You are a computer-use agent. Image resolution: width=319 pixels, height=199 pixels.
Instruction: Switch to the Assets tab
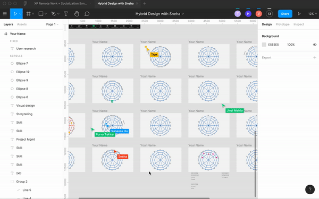coord(22,24)
